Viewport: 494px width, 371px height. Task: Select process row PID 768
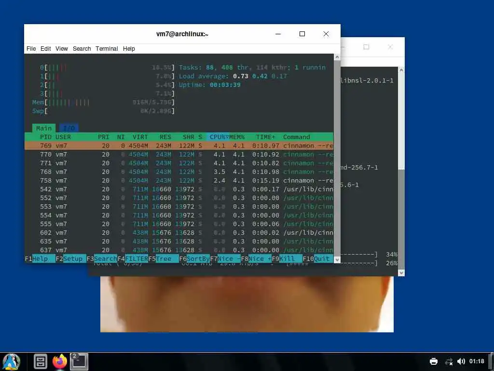pos(178,172)
